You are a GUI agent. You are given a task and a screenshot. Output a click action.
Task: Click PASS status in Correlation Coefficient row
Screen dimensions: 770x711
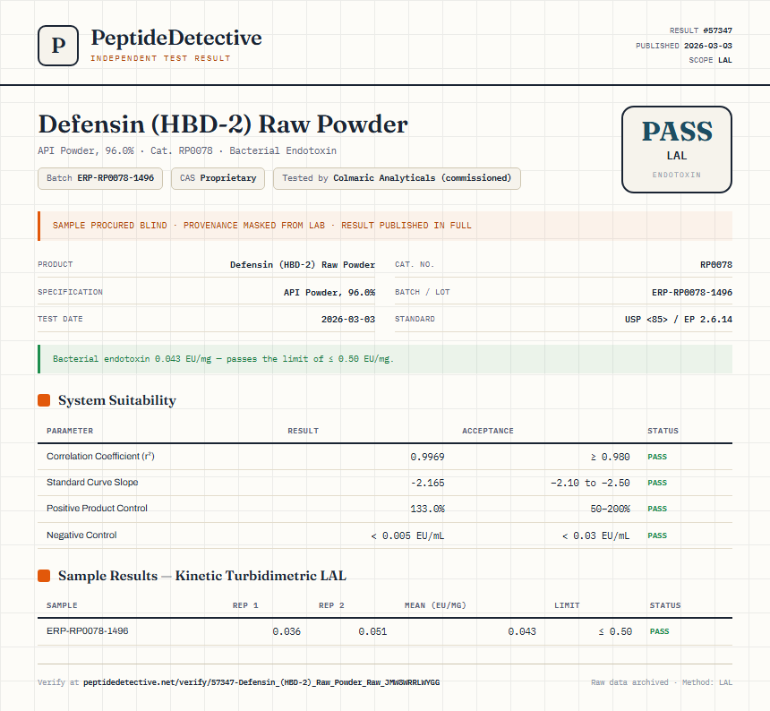pyautogui.click(x=657, y=458)
